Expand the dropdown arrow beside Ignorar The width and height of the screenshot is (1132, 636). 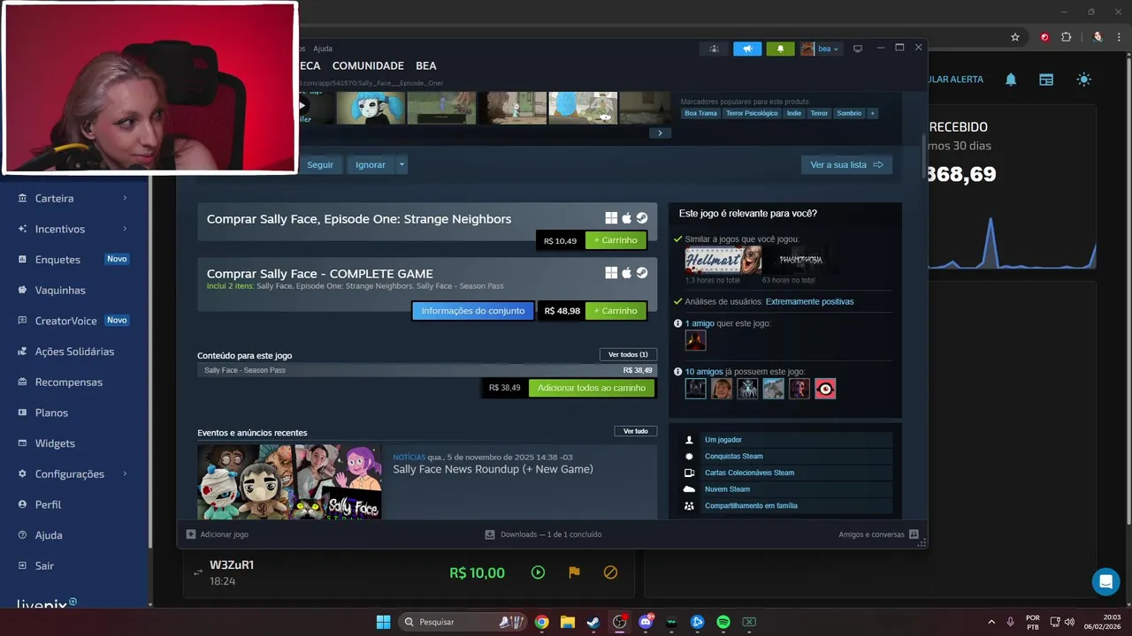tap(402, 164)
